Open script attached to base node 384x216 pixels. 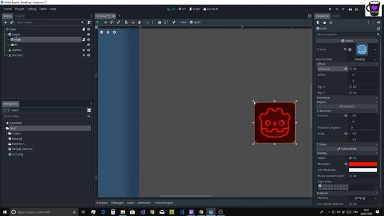[84, 29]
